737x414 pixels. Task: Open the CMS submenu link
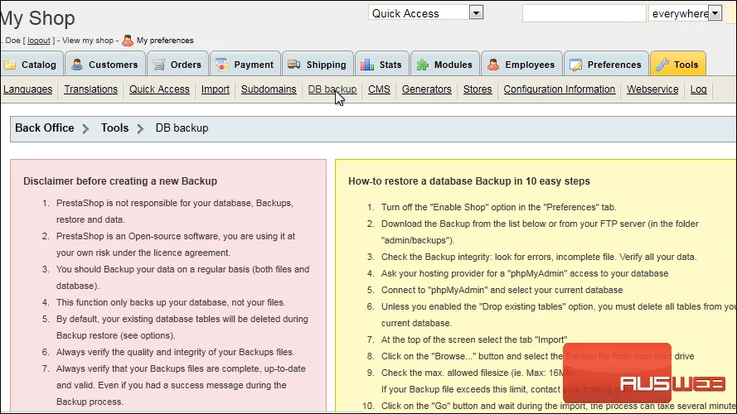click(379, 89)
